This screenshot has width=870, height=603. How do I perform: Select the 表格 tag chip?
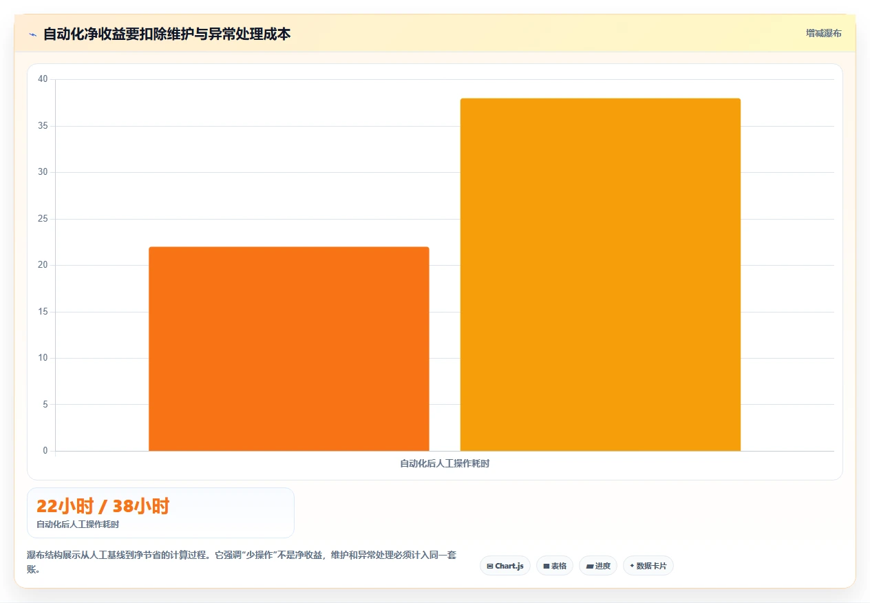point(555,566)
